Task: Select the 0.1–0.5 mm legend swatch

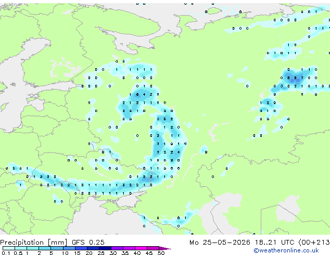Action: pos(9,248)
